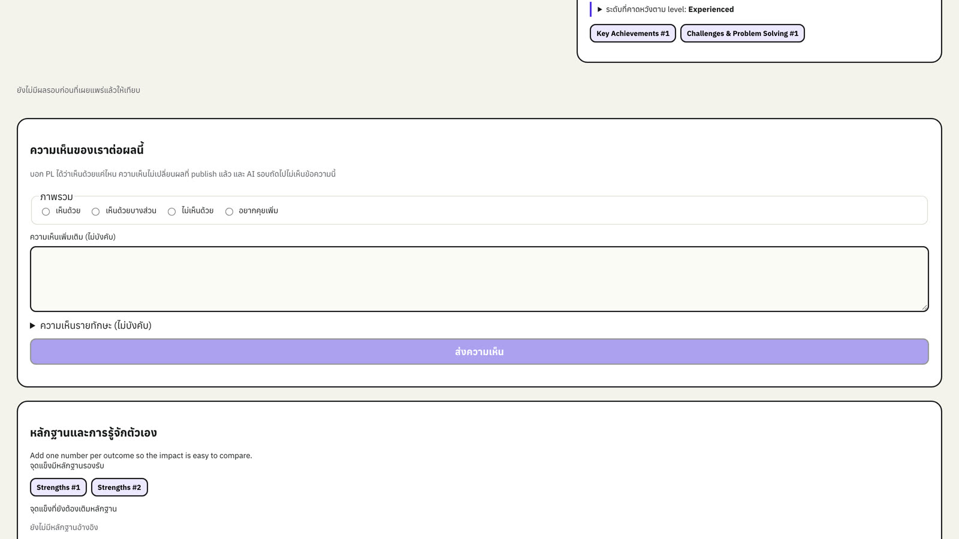This screenshot has width=959, height=539.
Task: Click the 'Add one number per outcome' hint
Action: [141, 456]
